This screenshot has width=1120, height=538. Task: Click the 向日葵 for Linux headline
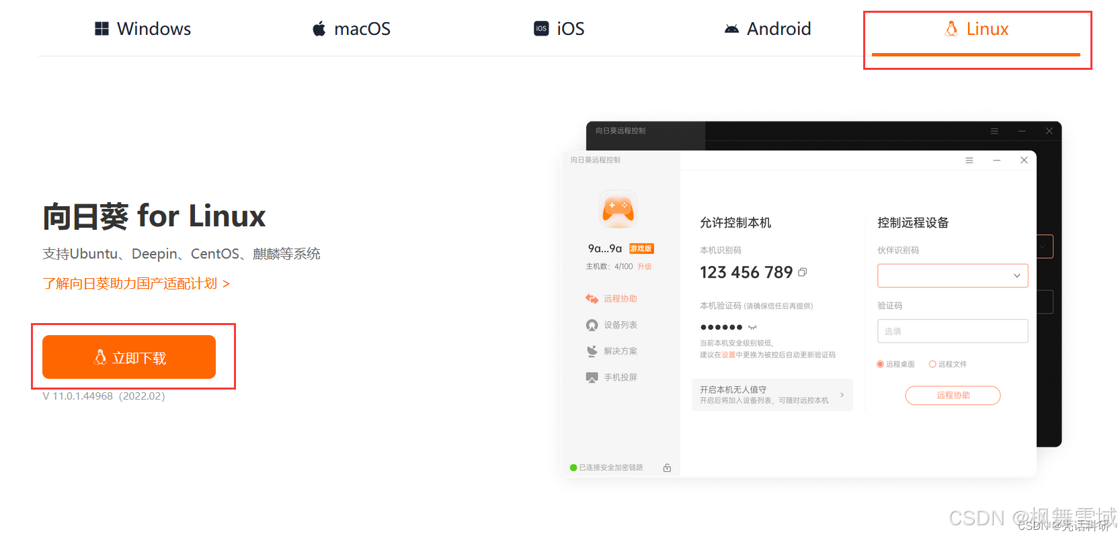coord(154,216)
